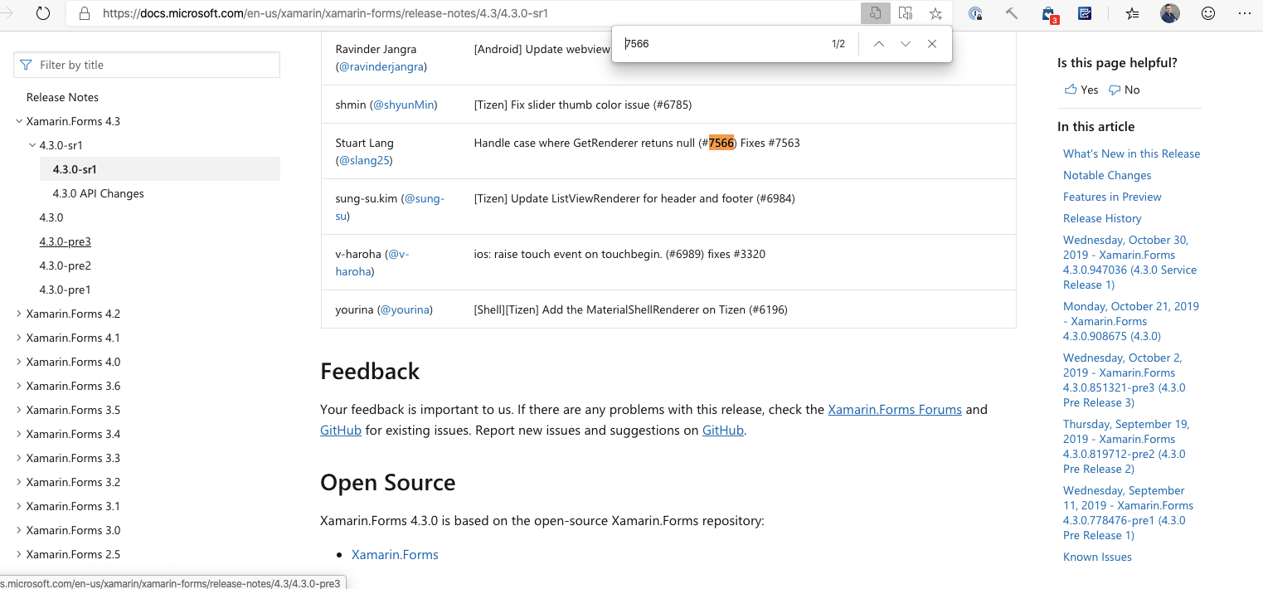Reload the page with refresh icon
This screenshot has width=1263, height=589.
[43, 13]
